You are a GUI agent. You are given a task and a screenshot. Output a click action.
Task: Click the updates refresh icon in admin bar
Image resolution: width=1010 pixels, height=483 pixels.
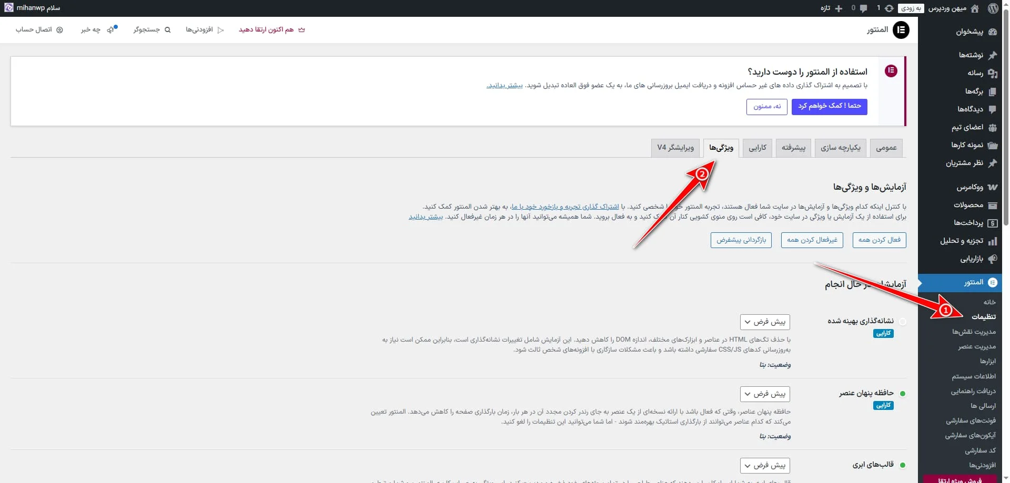pos(889,8)
